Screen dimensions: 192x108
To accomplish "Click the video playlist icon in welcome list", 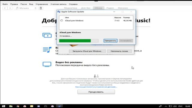I will tap(47, 35).
